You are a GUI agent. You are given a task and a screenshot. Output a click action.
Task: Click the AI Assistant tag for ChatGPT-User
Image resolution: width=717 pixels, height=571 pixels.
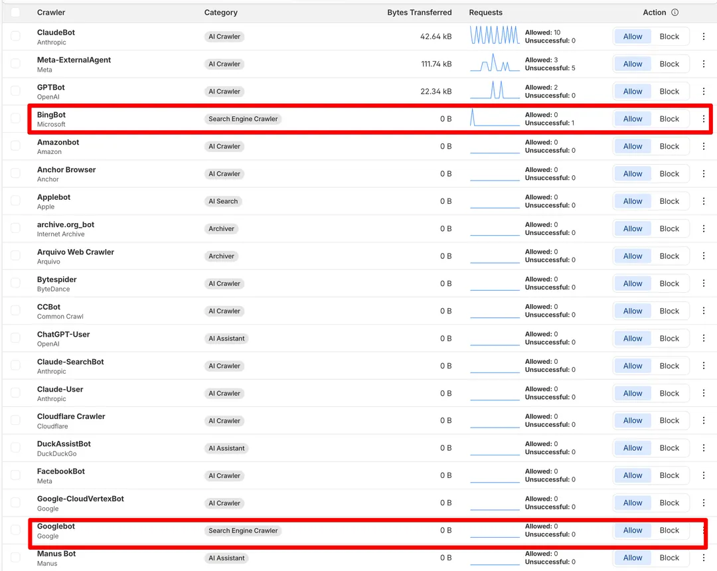226,339
